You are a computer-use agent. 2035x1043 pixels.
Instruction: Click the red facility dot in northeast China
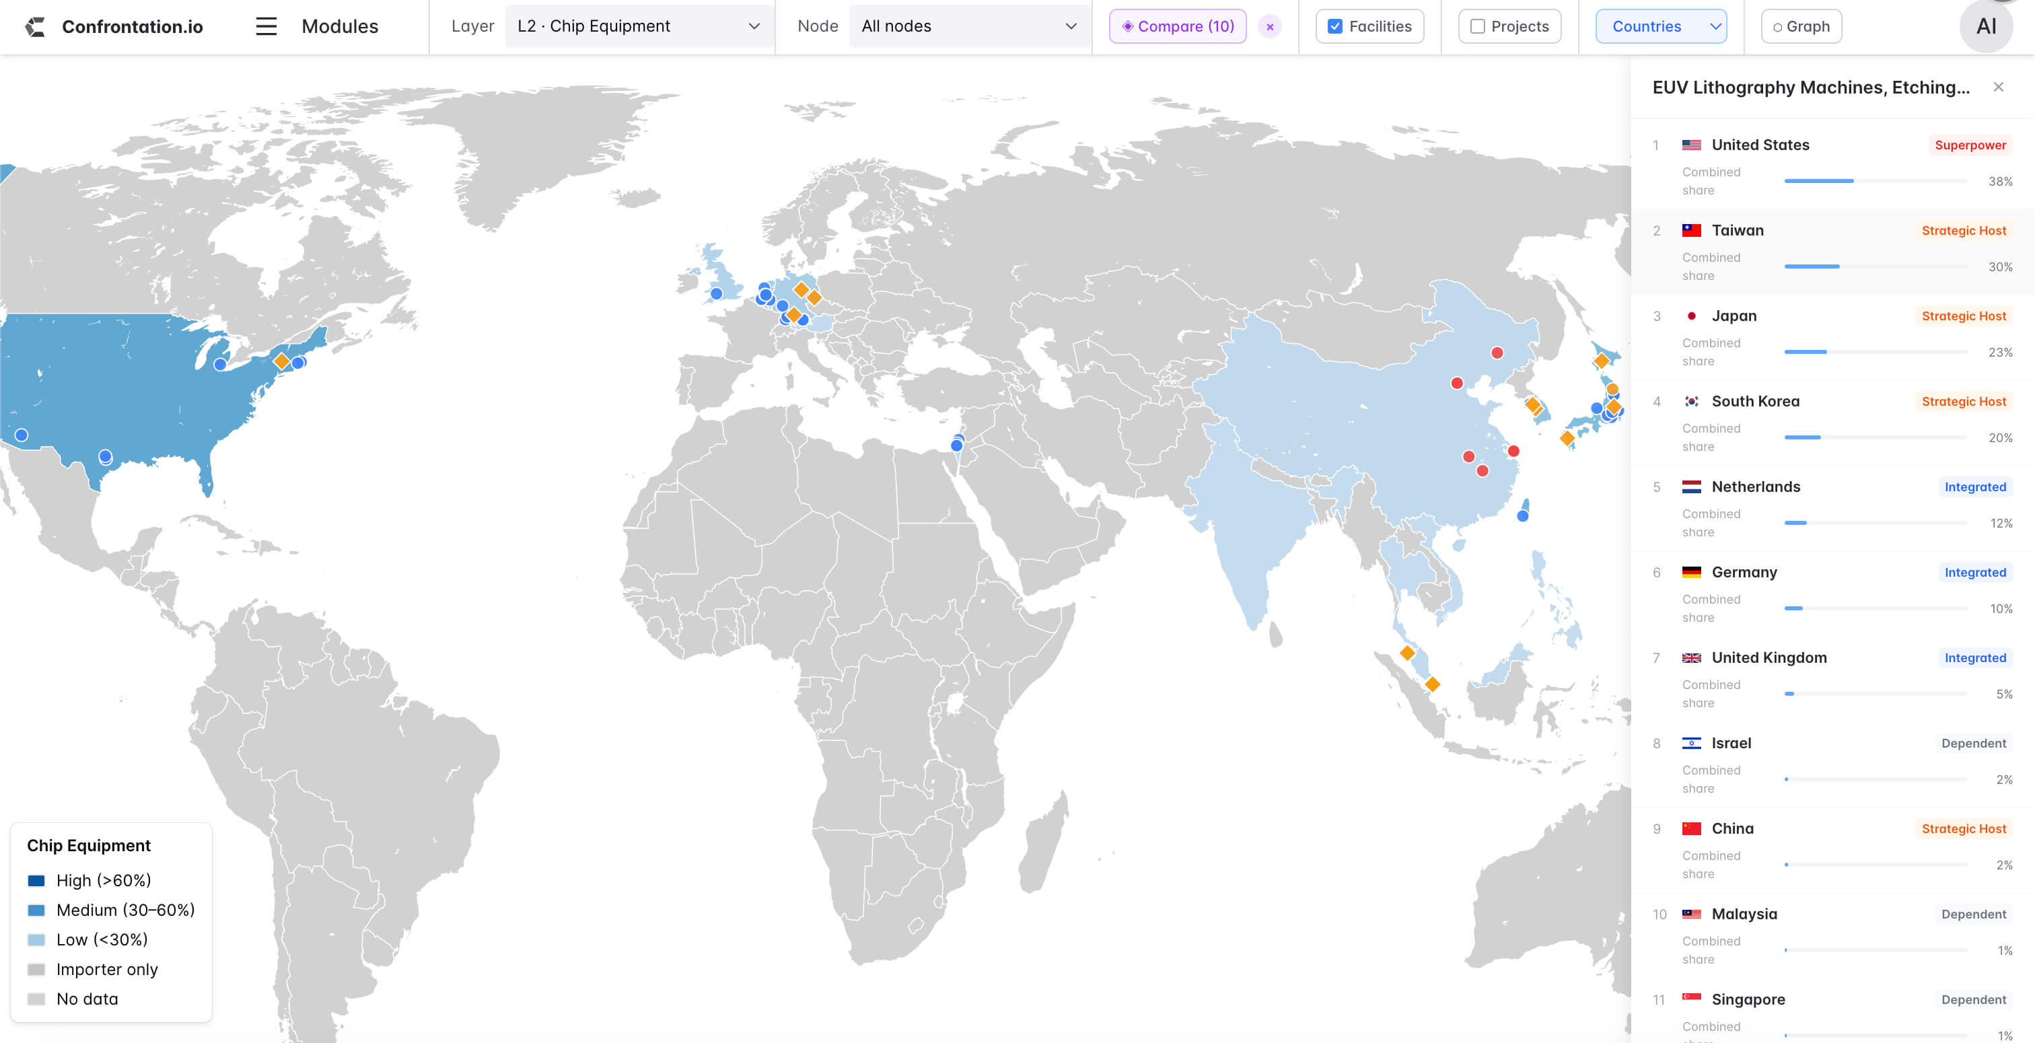coord(1497,353)
